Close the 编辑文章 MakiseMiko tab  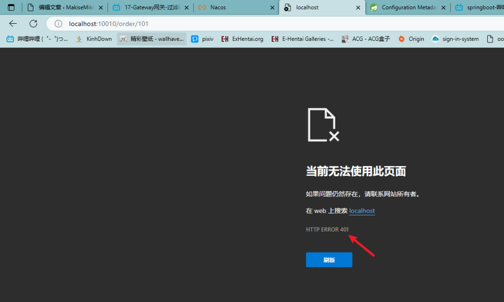click(x=100, y=7)
